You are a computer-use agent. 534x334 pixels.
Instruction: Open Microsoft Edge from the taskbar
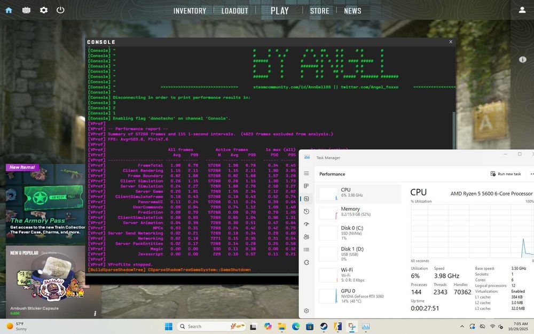(296, 327)
